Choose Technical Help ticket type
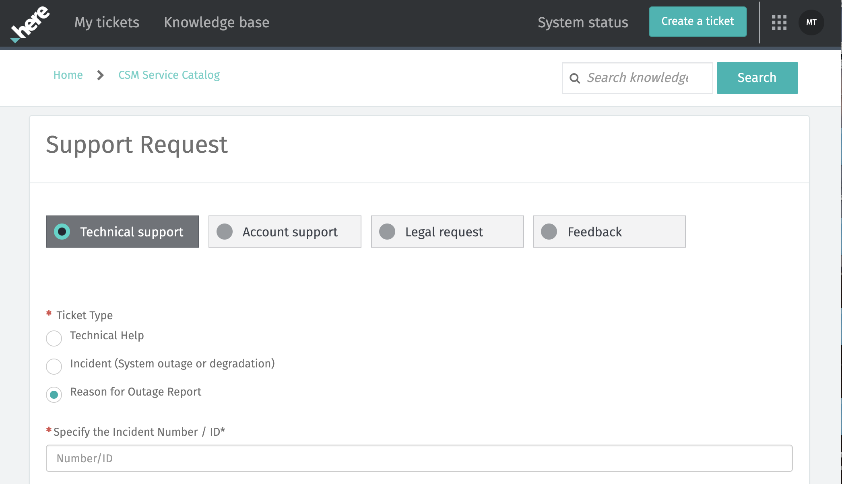Image resolution: width=842 pixels, height=484 pixels. (x=54, y=338)
